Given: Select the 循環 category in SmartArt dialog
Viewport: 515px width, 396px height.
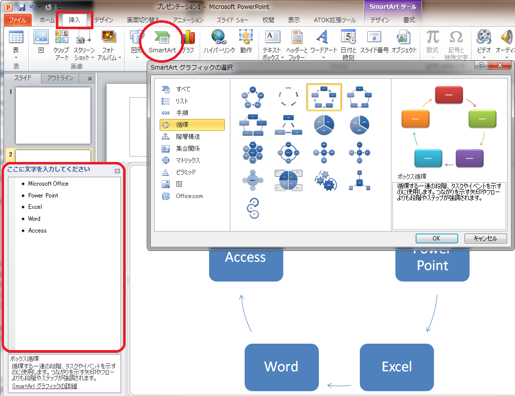Looking at the screenshot, I should click(192, 124).
